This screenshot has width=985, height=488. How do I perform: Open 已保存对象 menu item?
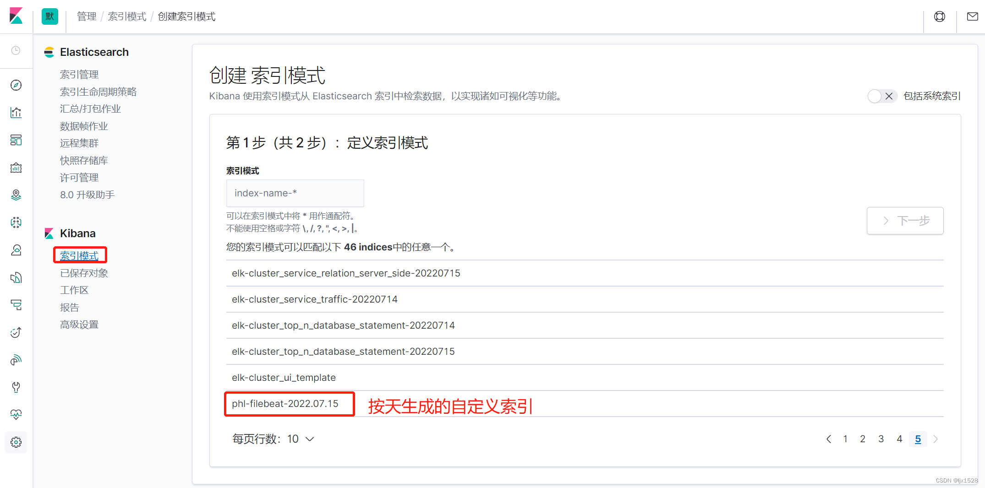(x=84, y=273)
